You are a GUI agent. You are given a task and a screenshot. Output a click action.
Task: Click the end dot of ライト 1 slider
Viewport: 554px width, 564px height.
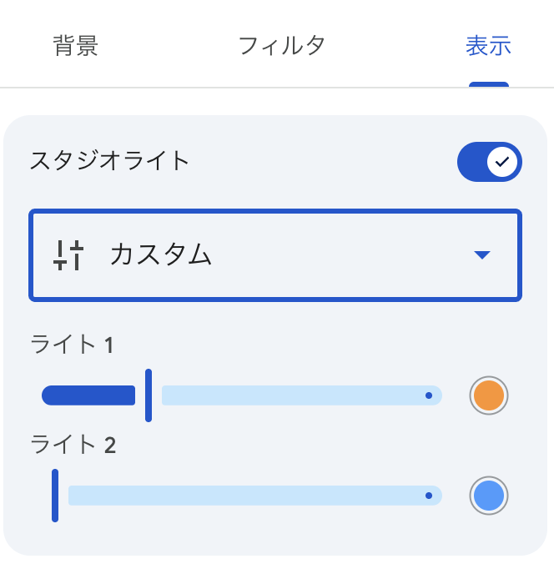(429, 395)
